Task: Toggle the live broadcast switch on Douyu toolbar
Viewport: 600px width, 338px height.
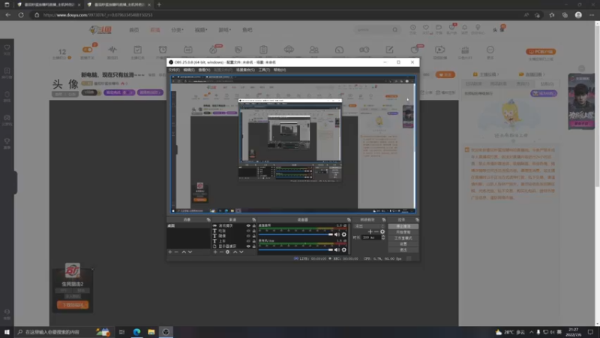Action: [x=87, y=50]
